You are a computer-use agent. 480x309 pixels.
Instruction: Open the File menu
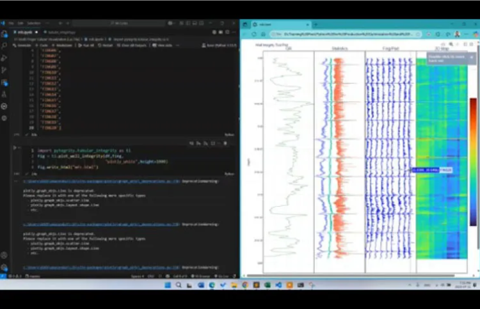click(12, 24)
